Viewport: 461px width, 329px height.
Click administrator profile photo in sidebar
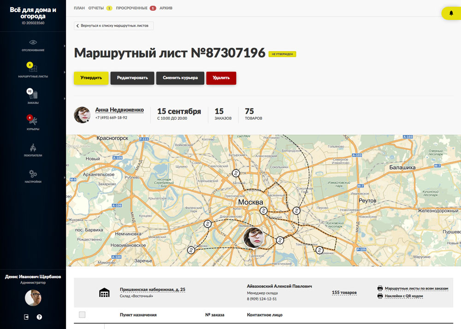coord(33,298)
